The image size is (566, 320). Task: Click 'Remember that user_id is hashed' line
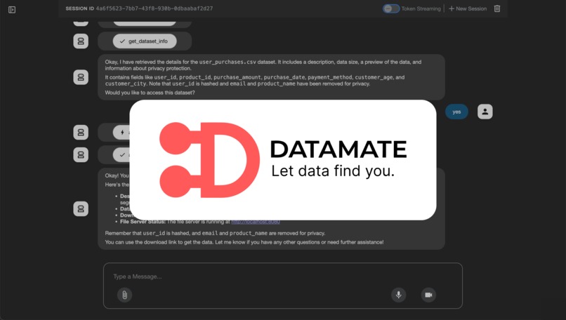pos(215,234)
